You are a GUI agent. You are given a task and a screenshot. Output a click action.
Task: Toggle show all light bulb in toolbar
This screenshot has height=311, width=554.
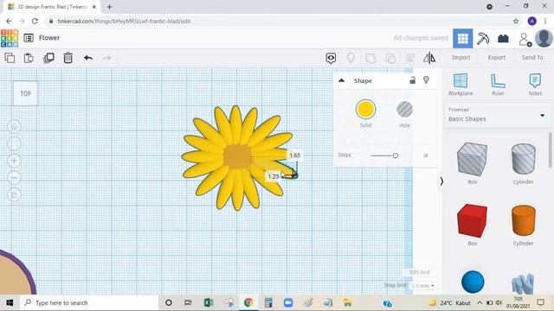point(351,58)
